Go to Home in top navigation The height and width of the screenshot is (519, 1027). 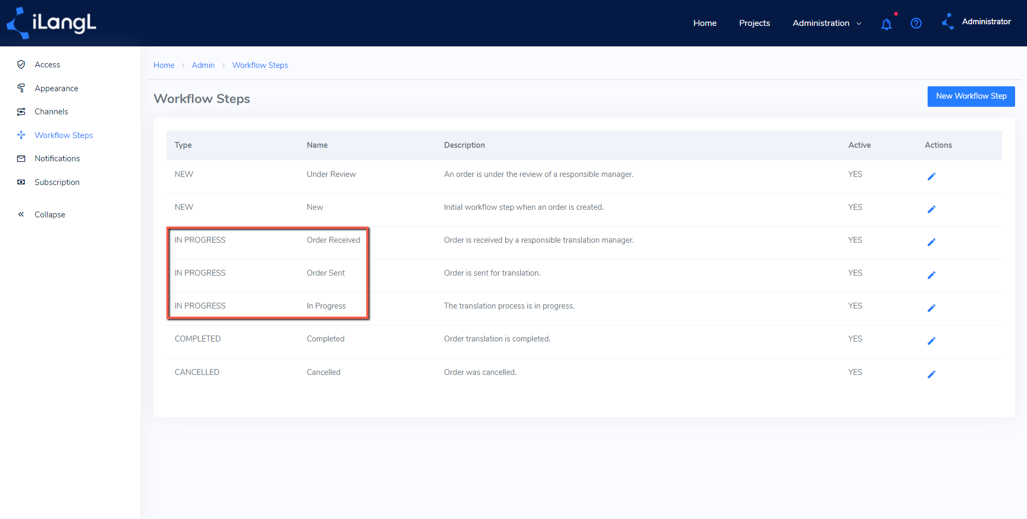coord(705,23)
